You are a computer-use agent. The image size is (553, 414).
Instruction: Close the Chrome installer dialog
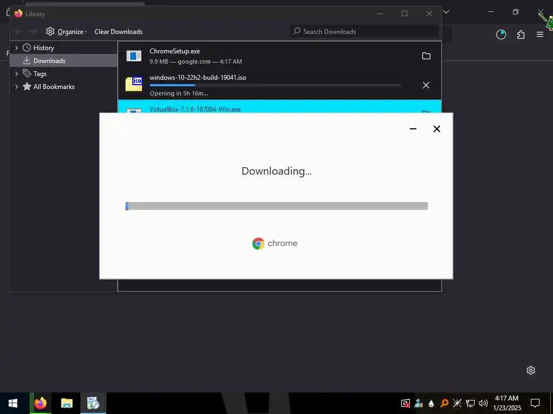[x=436, y=129]
